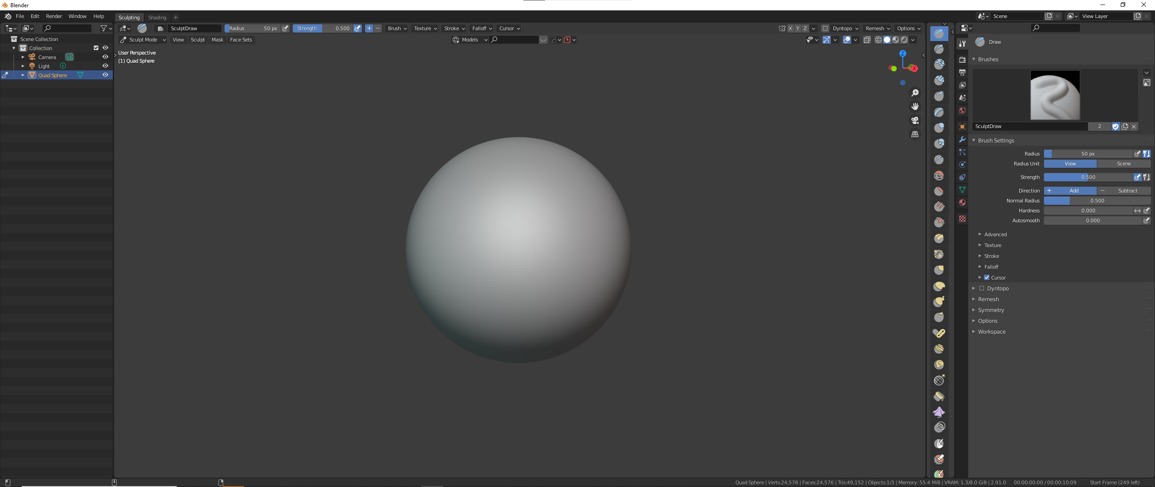This screenshot has height=487, width=1155.
Task: Toggle Z axis symmetry button
Action: click(x=805, y=28)
